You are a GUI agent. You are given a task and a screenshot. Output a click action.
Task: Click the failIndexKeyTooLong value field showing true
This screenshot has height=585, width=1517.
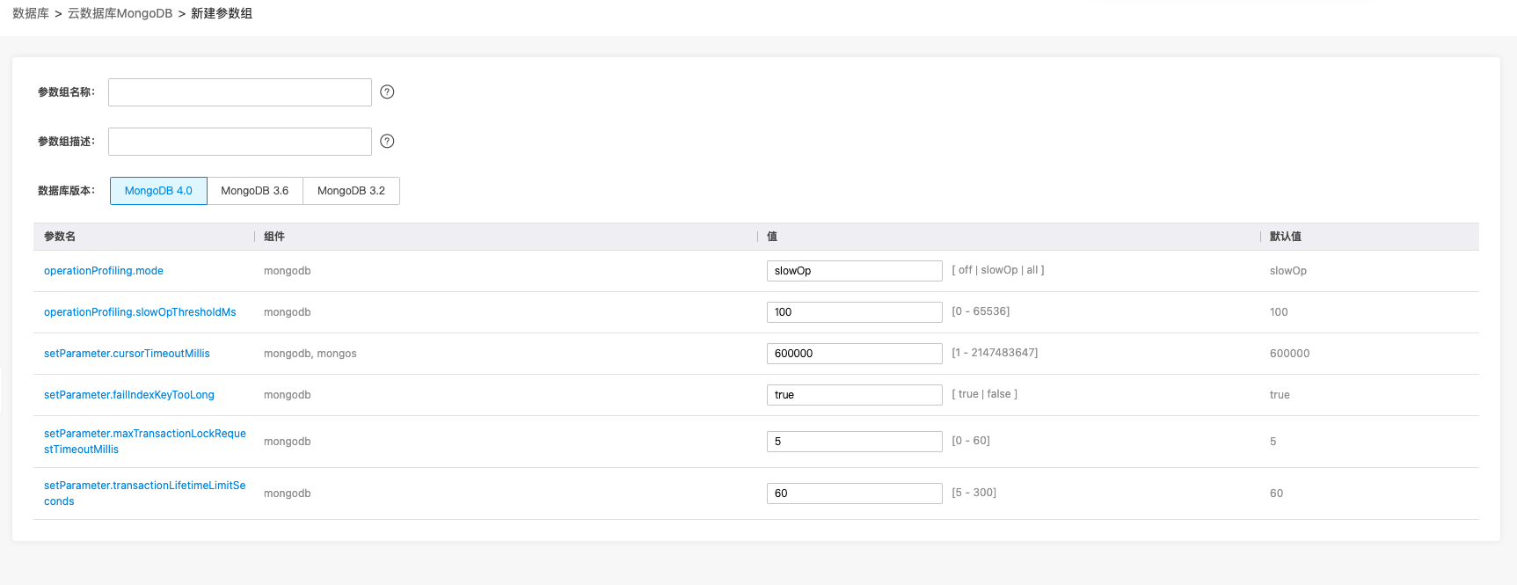pyautogui.click(x=854, y=395)
